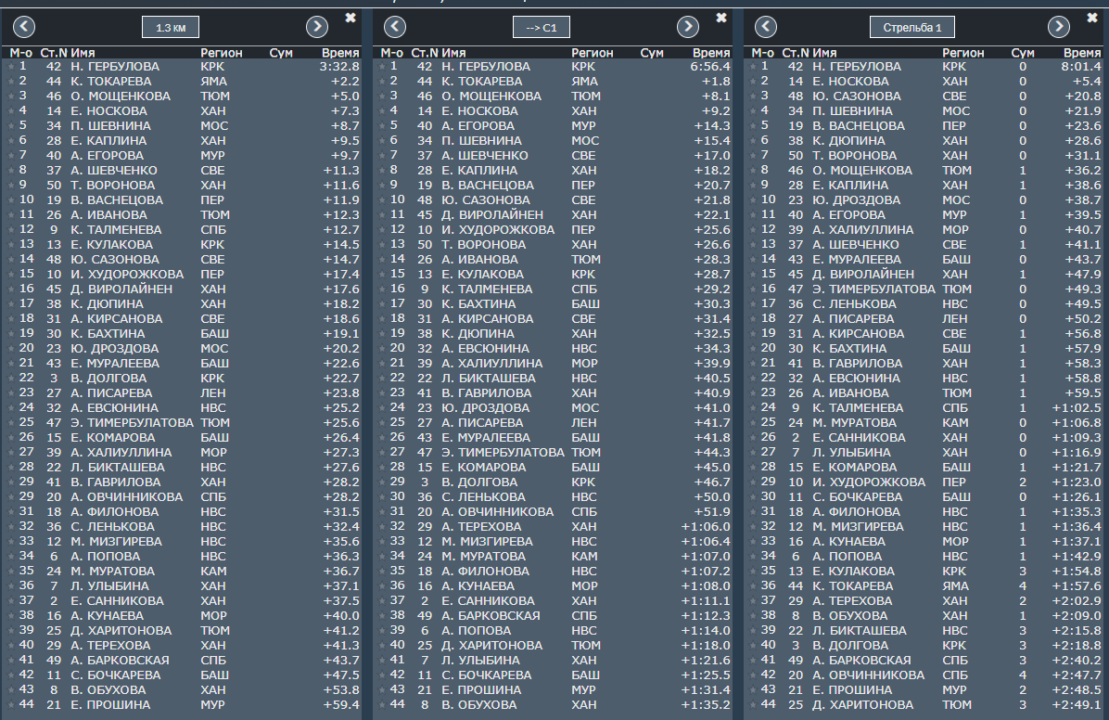Select Е. НОСКОВА row in Стрельба 1 panel
Screen dimensions: 1109x720
925,82
